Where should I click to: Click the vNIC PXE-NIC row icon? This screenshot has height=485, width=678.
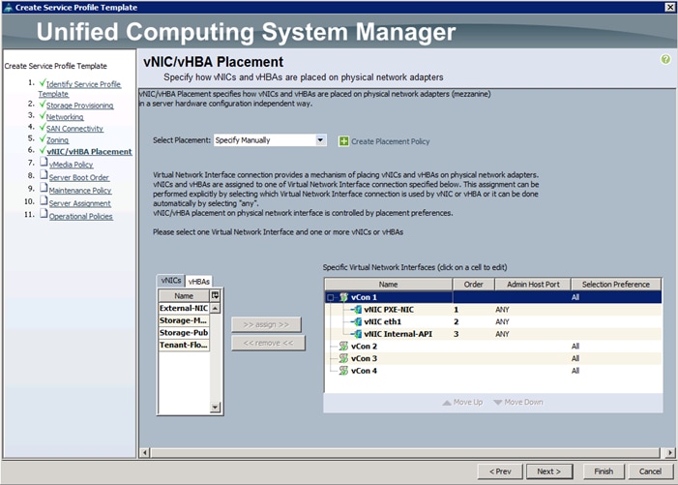(x=357, y=310)
